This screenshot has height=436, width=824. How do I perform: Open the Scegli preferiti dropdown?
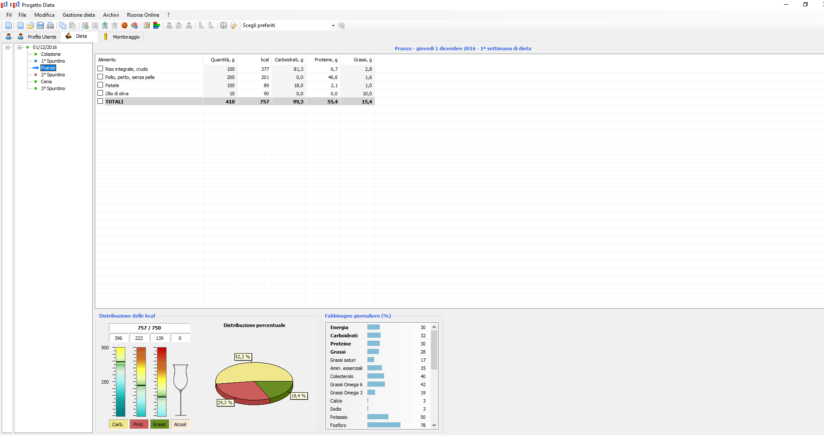click(x=333, y=26)
